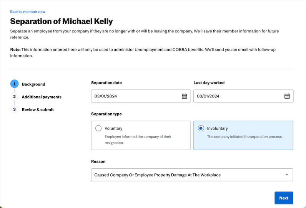The image size is (306, 208).
Task: Go to the Additional payments step label
Action: [x=42, y=97]
